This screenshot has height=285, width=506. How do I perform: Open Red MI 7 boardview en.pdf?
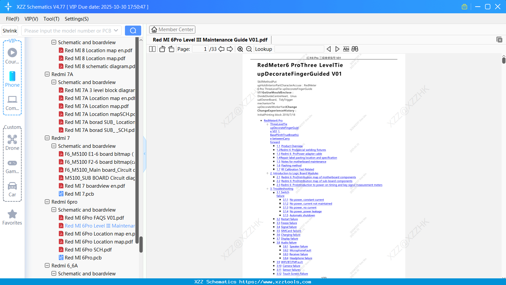pyautogui.click(x=92, y=186)
